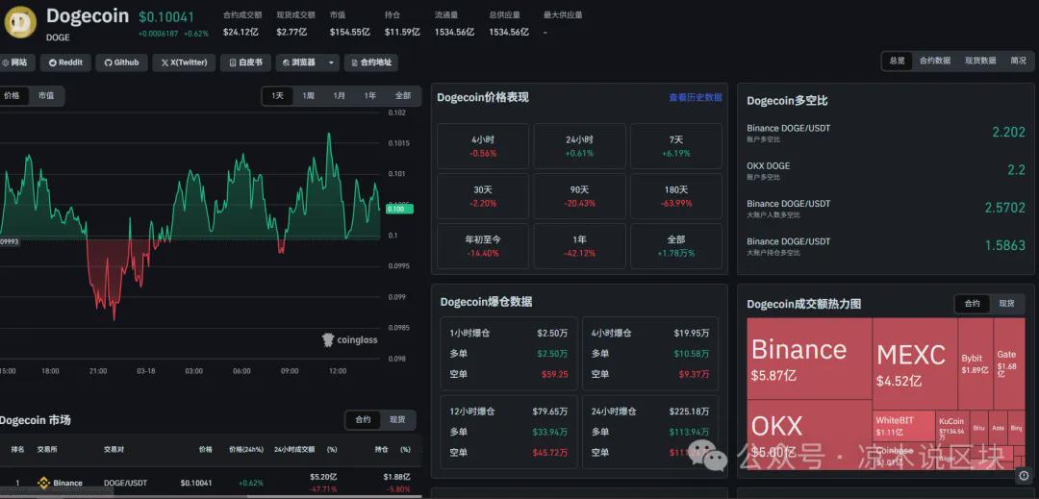
Task: Click the Binance DOGE/USDT 2.202 ratio row
Action: click(886, 133)
